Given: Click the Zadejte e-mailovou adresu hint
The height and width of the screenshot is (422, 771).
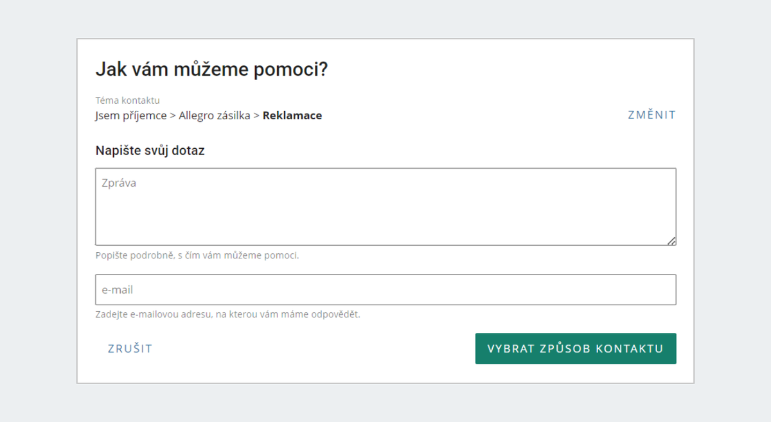Looking at the screenshot, I should [227, 315].
